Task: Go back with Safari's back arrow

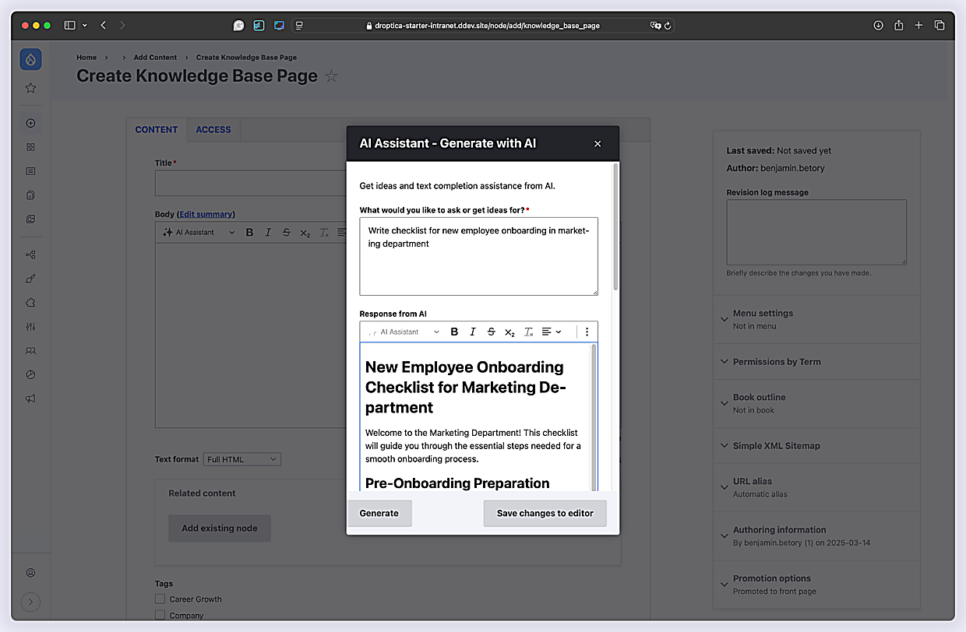Action: pyautogui.click(x=103, y=25)
